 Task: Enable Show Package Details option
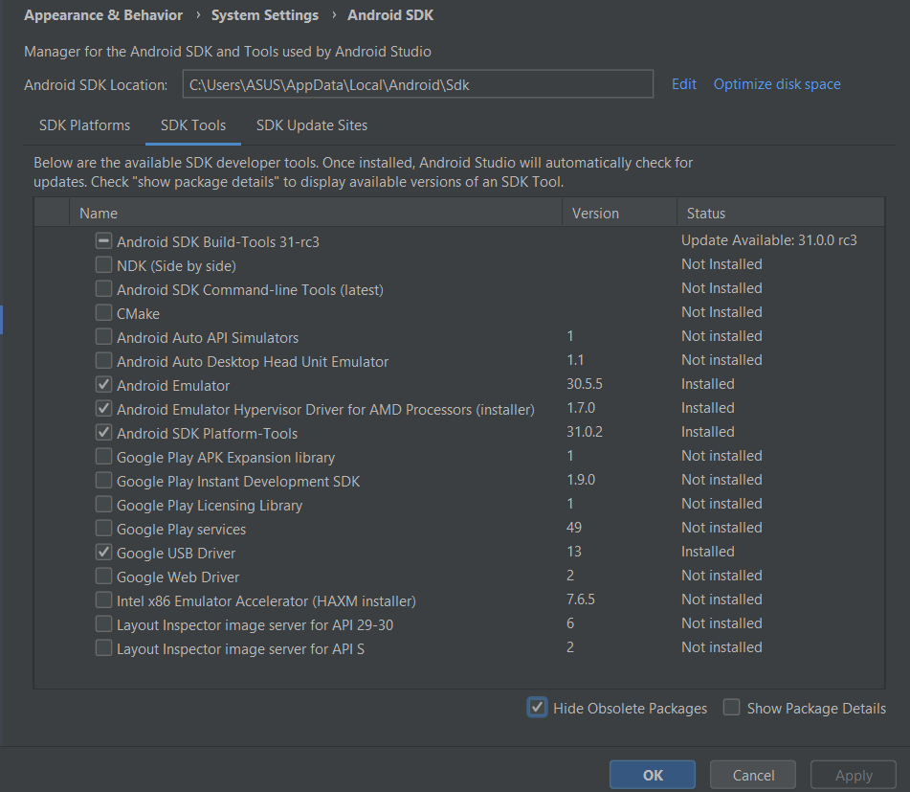pyautogui.click(x=732, y=708)
